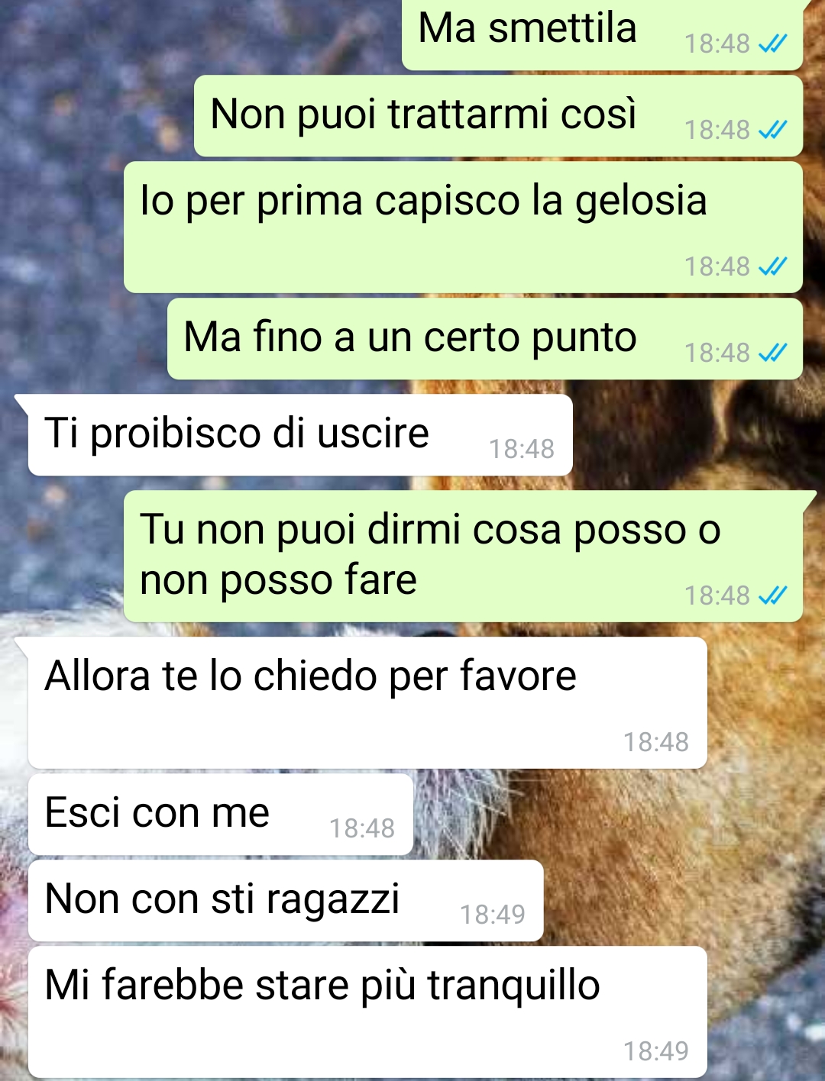Viewport: 825px width, 1081px height.
Task: Click 18:49 timestamp on 'più tranquillo' message
Action: tap(656, 1052)
